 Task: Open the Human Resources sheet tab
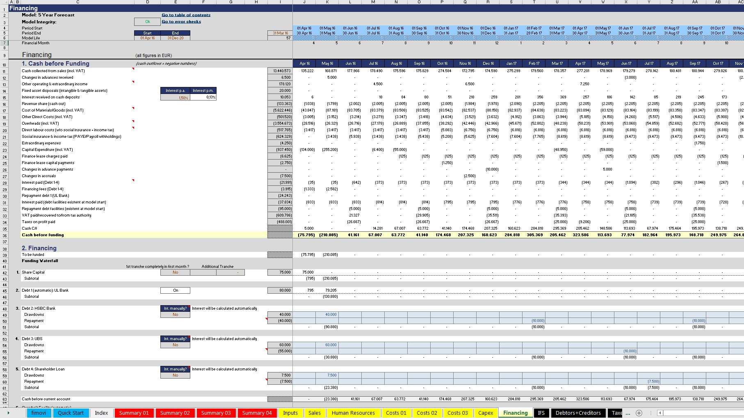click(x=353, y=413)
